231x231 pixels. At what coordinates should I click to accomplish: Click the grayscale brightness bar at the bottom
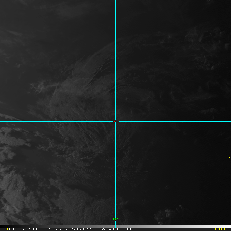(115, 226)
